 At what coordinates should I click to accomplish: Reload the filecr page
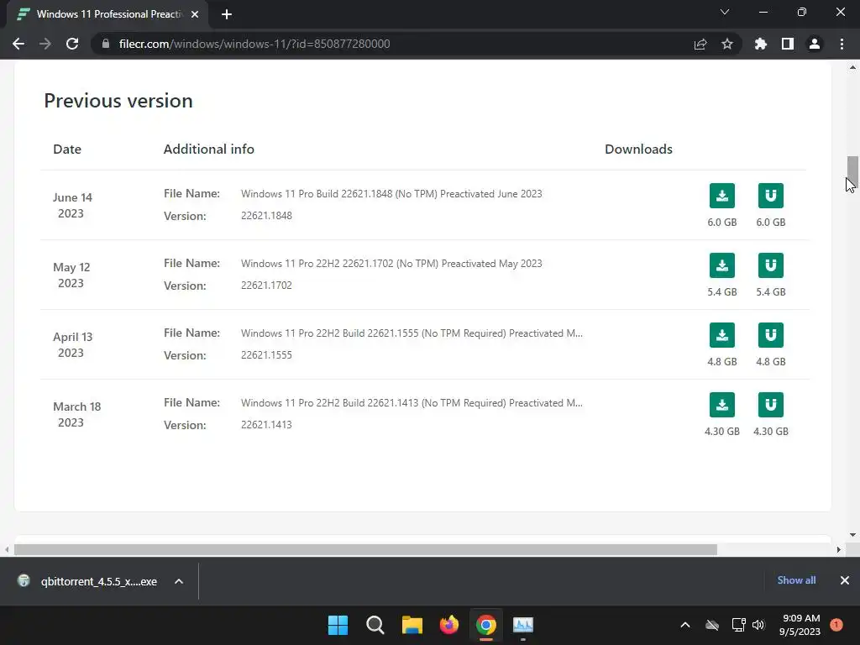[72, 44]
